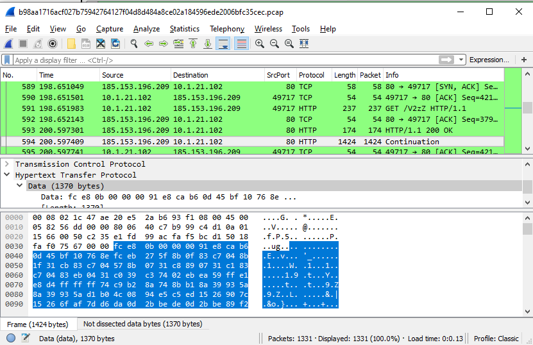
Task: Click the start capture shark fin icon
Action: coord(8,44)
